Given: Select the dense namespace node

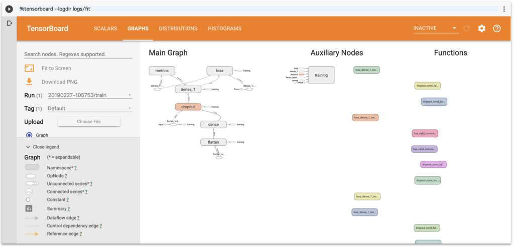Looking at the screenshot, I should (213, 124).
